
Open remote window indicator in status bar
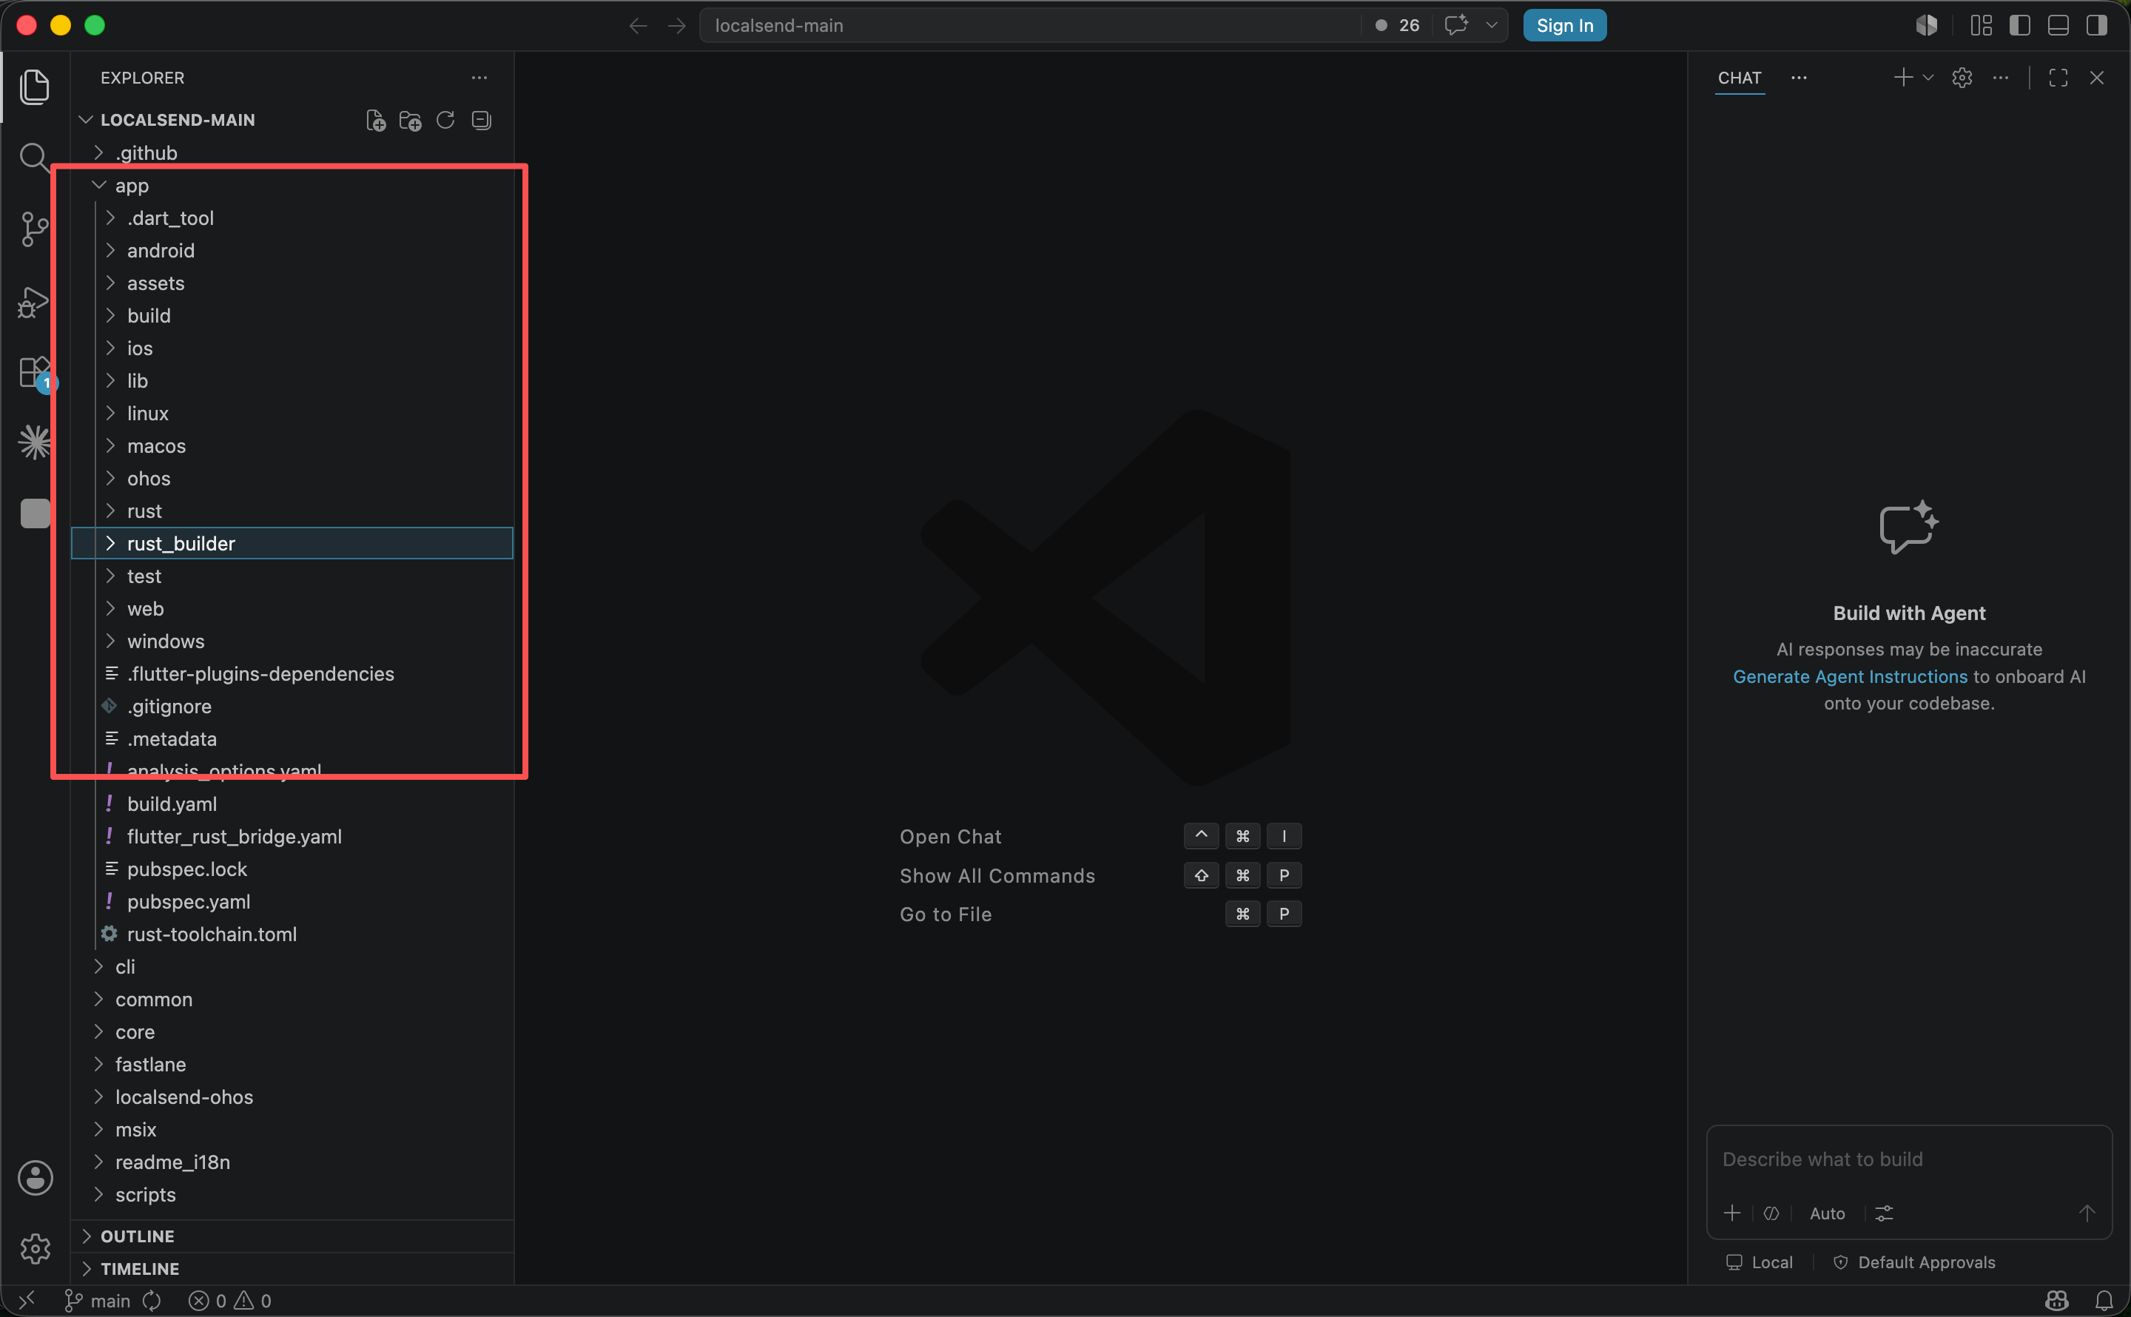(x=26, y=1301)
